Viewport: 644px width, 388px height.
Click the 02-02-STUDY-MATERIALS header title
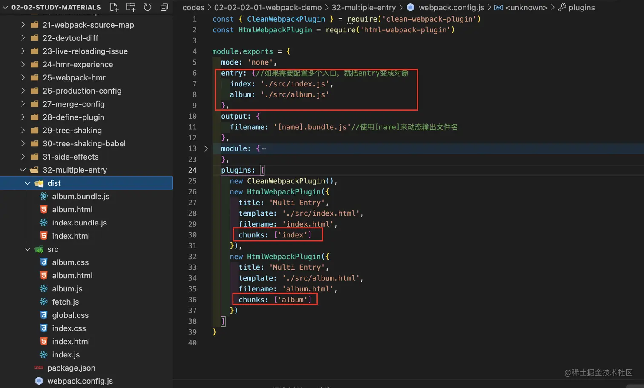[x=56, y=7]
